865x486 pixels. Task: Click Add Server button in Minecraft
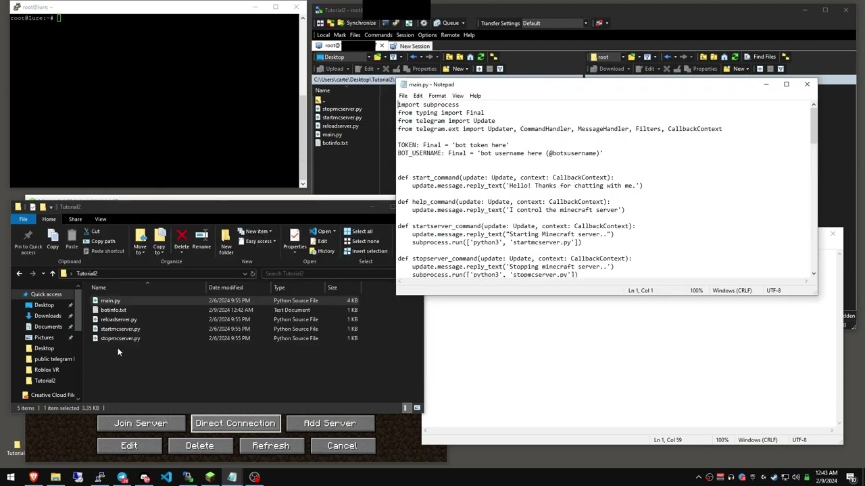pyautogui.click(x=330, y=423)
